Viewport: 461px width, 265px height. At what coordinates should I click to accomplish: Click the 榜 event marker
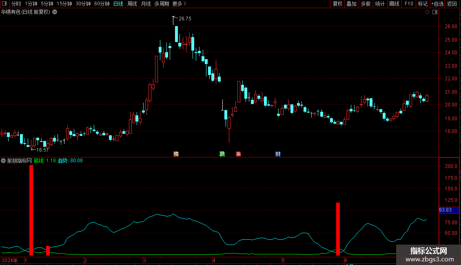176,154
